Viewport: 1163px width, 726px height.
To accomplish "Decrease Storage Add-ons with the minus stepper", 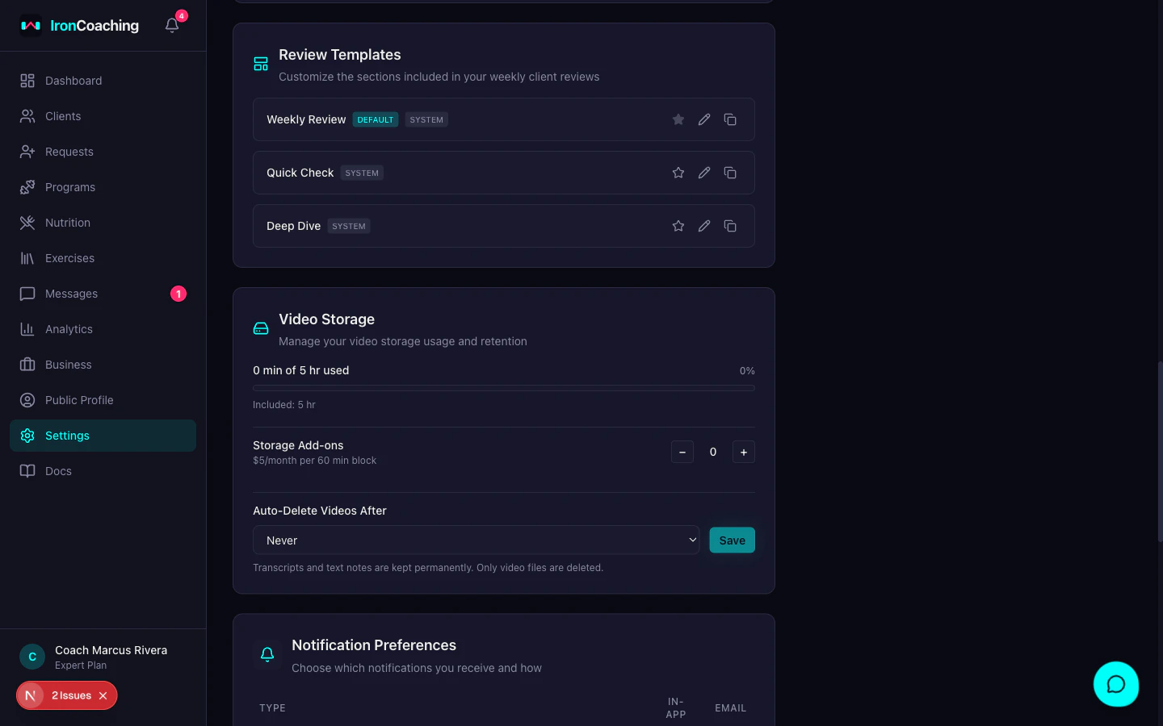I will coord(682,452).
